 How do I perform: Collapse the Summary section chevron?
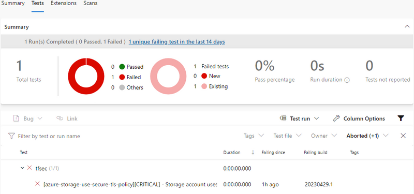pos(407,27)
